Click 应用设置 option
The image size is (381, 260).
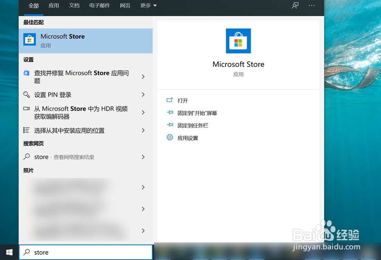(x=188, y=138)
